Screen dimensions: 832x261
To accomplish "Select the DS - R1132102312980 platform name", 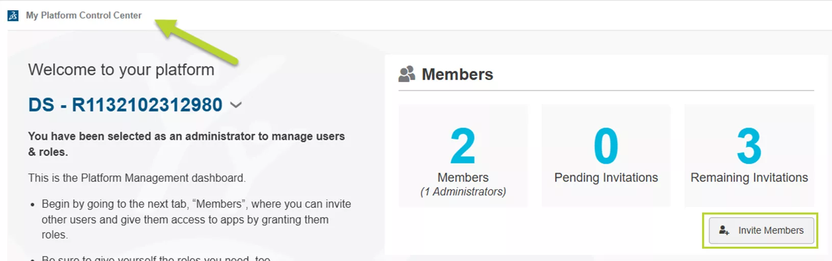I will tap(125, 105).
